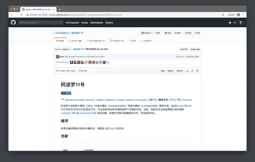Open Chrome three-dot menu
255x162 pixels.
coord(243,15)
